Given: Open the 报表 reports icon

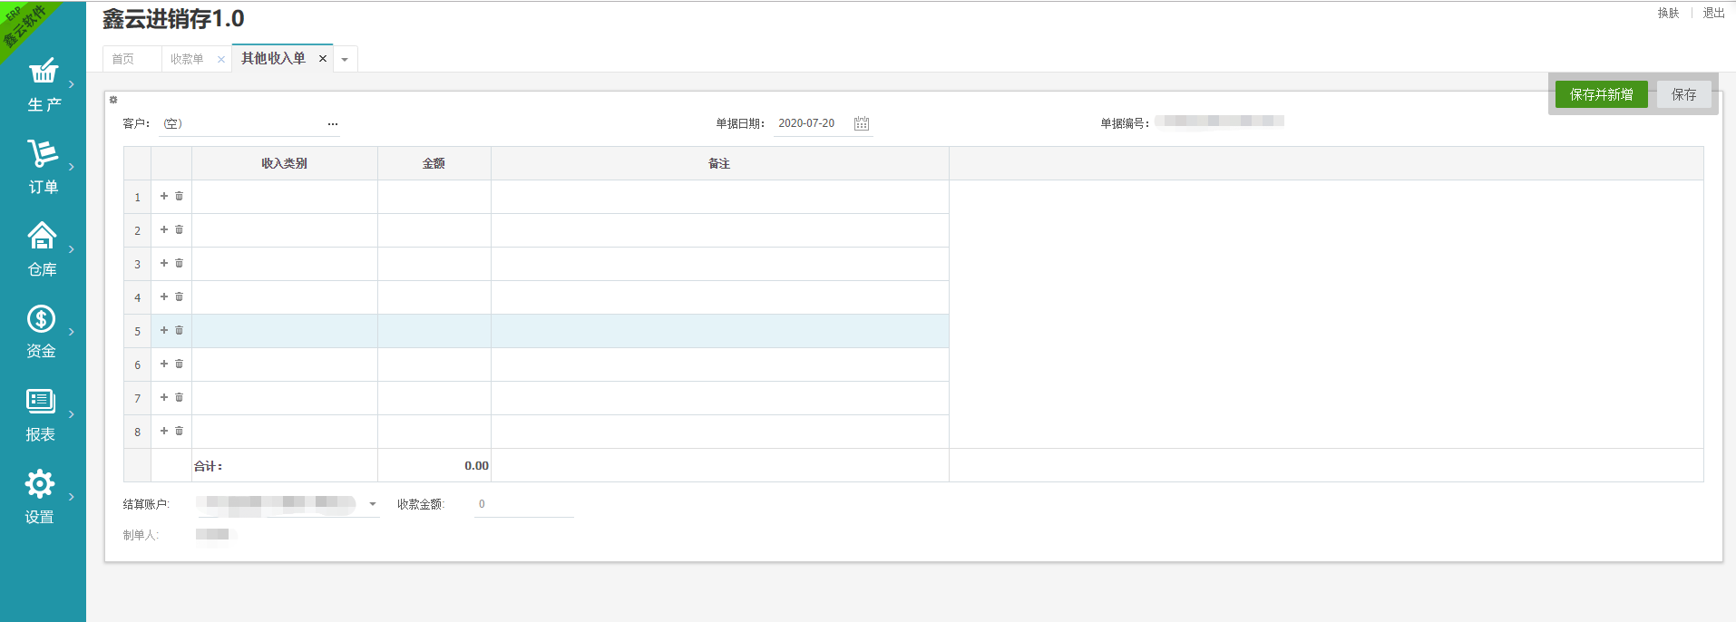Looking at the screenshot, I should coord(41,401).
